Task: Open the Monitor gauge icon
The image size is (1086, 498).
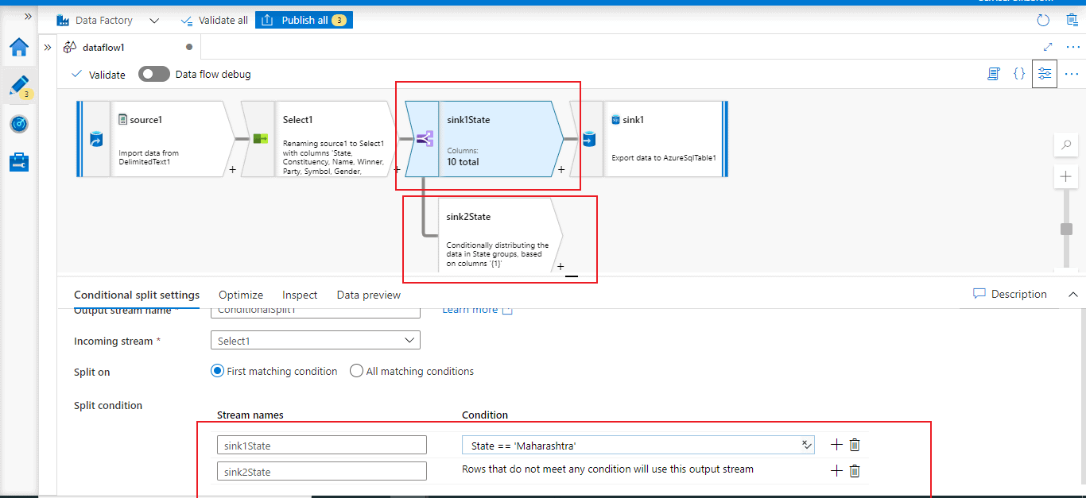Action: [x=19, y=124]
